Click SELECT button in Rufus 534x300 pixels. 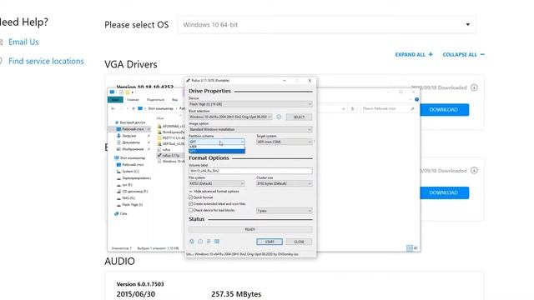(299, 117)
